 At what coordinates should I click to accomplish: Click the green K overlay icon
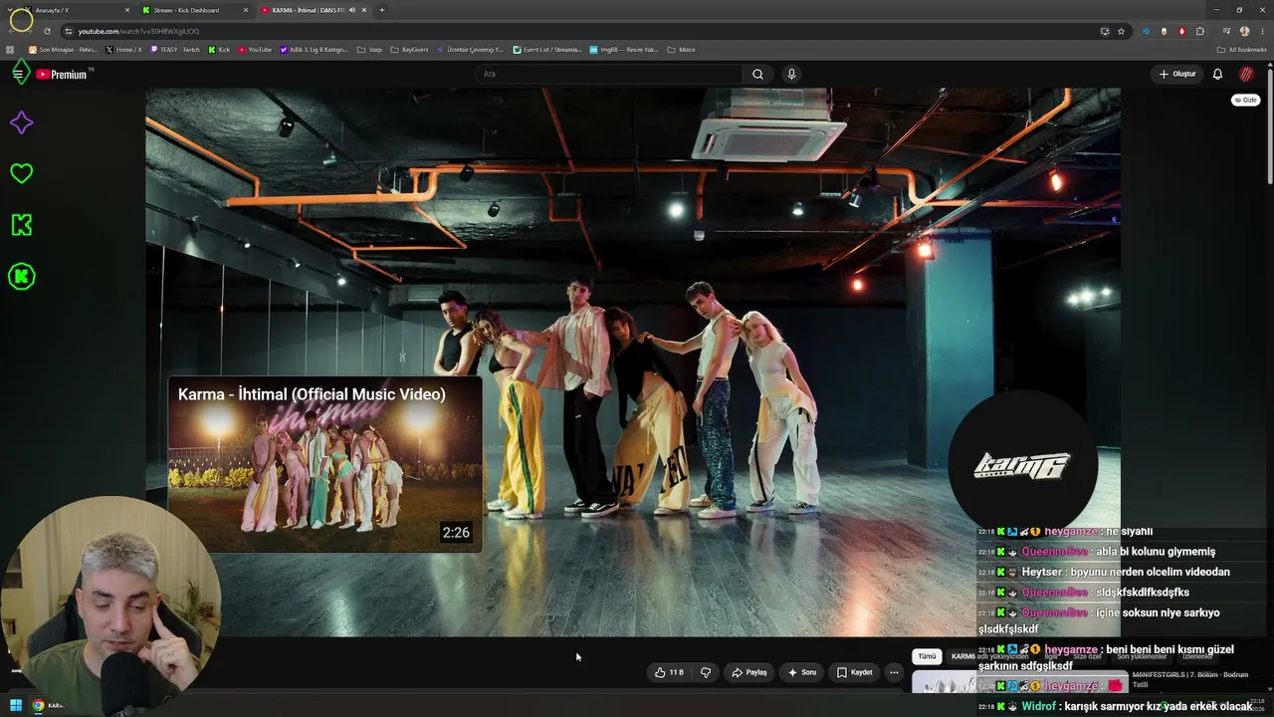(x=21, y=225)
